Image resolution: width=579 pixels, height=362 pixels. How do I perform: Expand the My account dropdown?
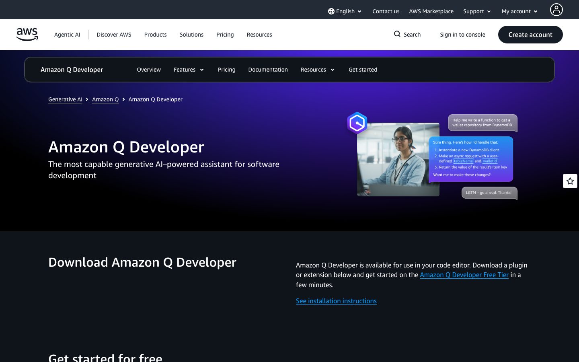[x=519, y=11]
